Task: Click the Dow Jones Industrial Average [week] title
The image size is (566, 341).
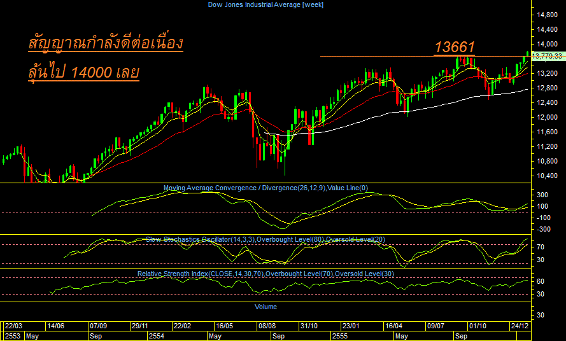Action: [x=265, y=4]
